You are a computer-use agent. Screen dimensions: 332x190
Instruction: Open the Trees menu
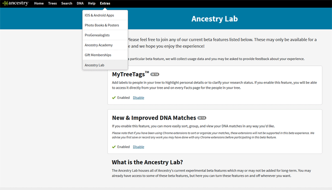(x=52, y=3)
